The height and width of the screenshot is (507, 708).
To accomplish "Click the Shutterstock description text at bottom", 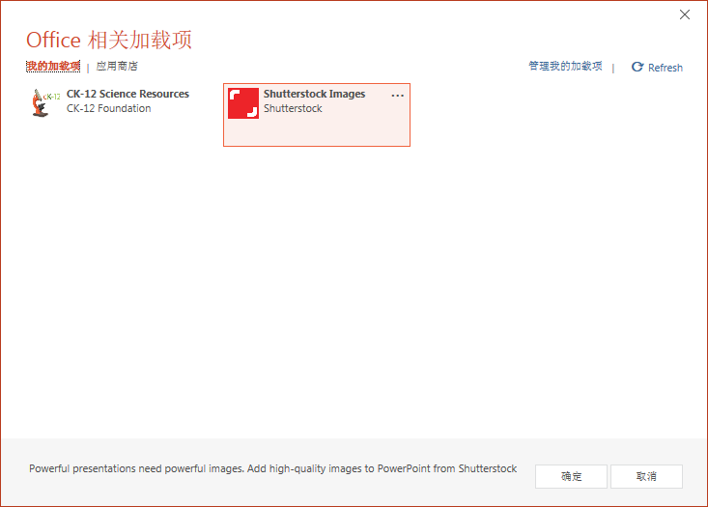I will [x=272, y=468].
